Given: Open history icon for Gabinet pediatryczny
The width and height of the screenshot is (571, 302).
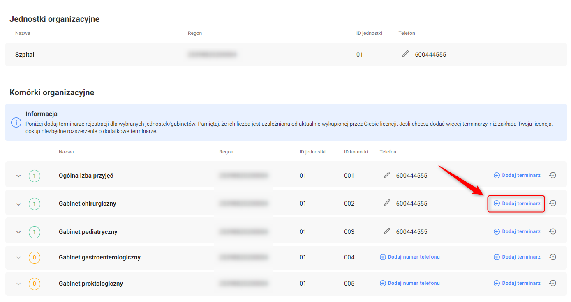Looking at the screenshot, I should pyautogui.click(x=553, y=231).
